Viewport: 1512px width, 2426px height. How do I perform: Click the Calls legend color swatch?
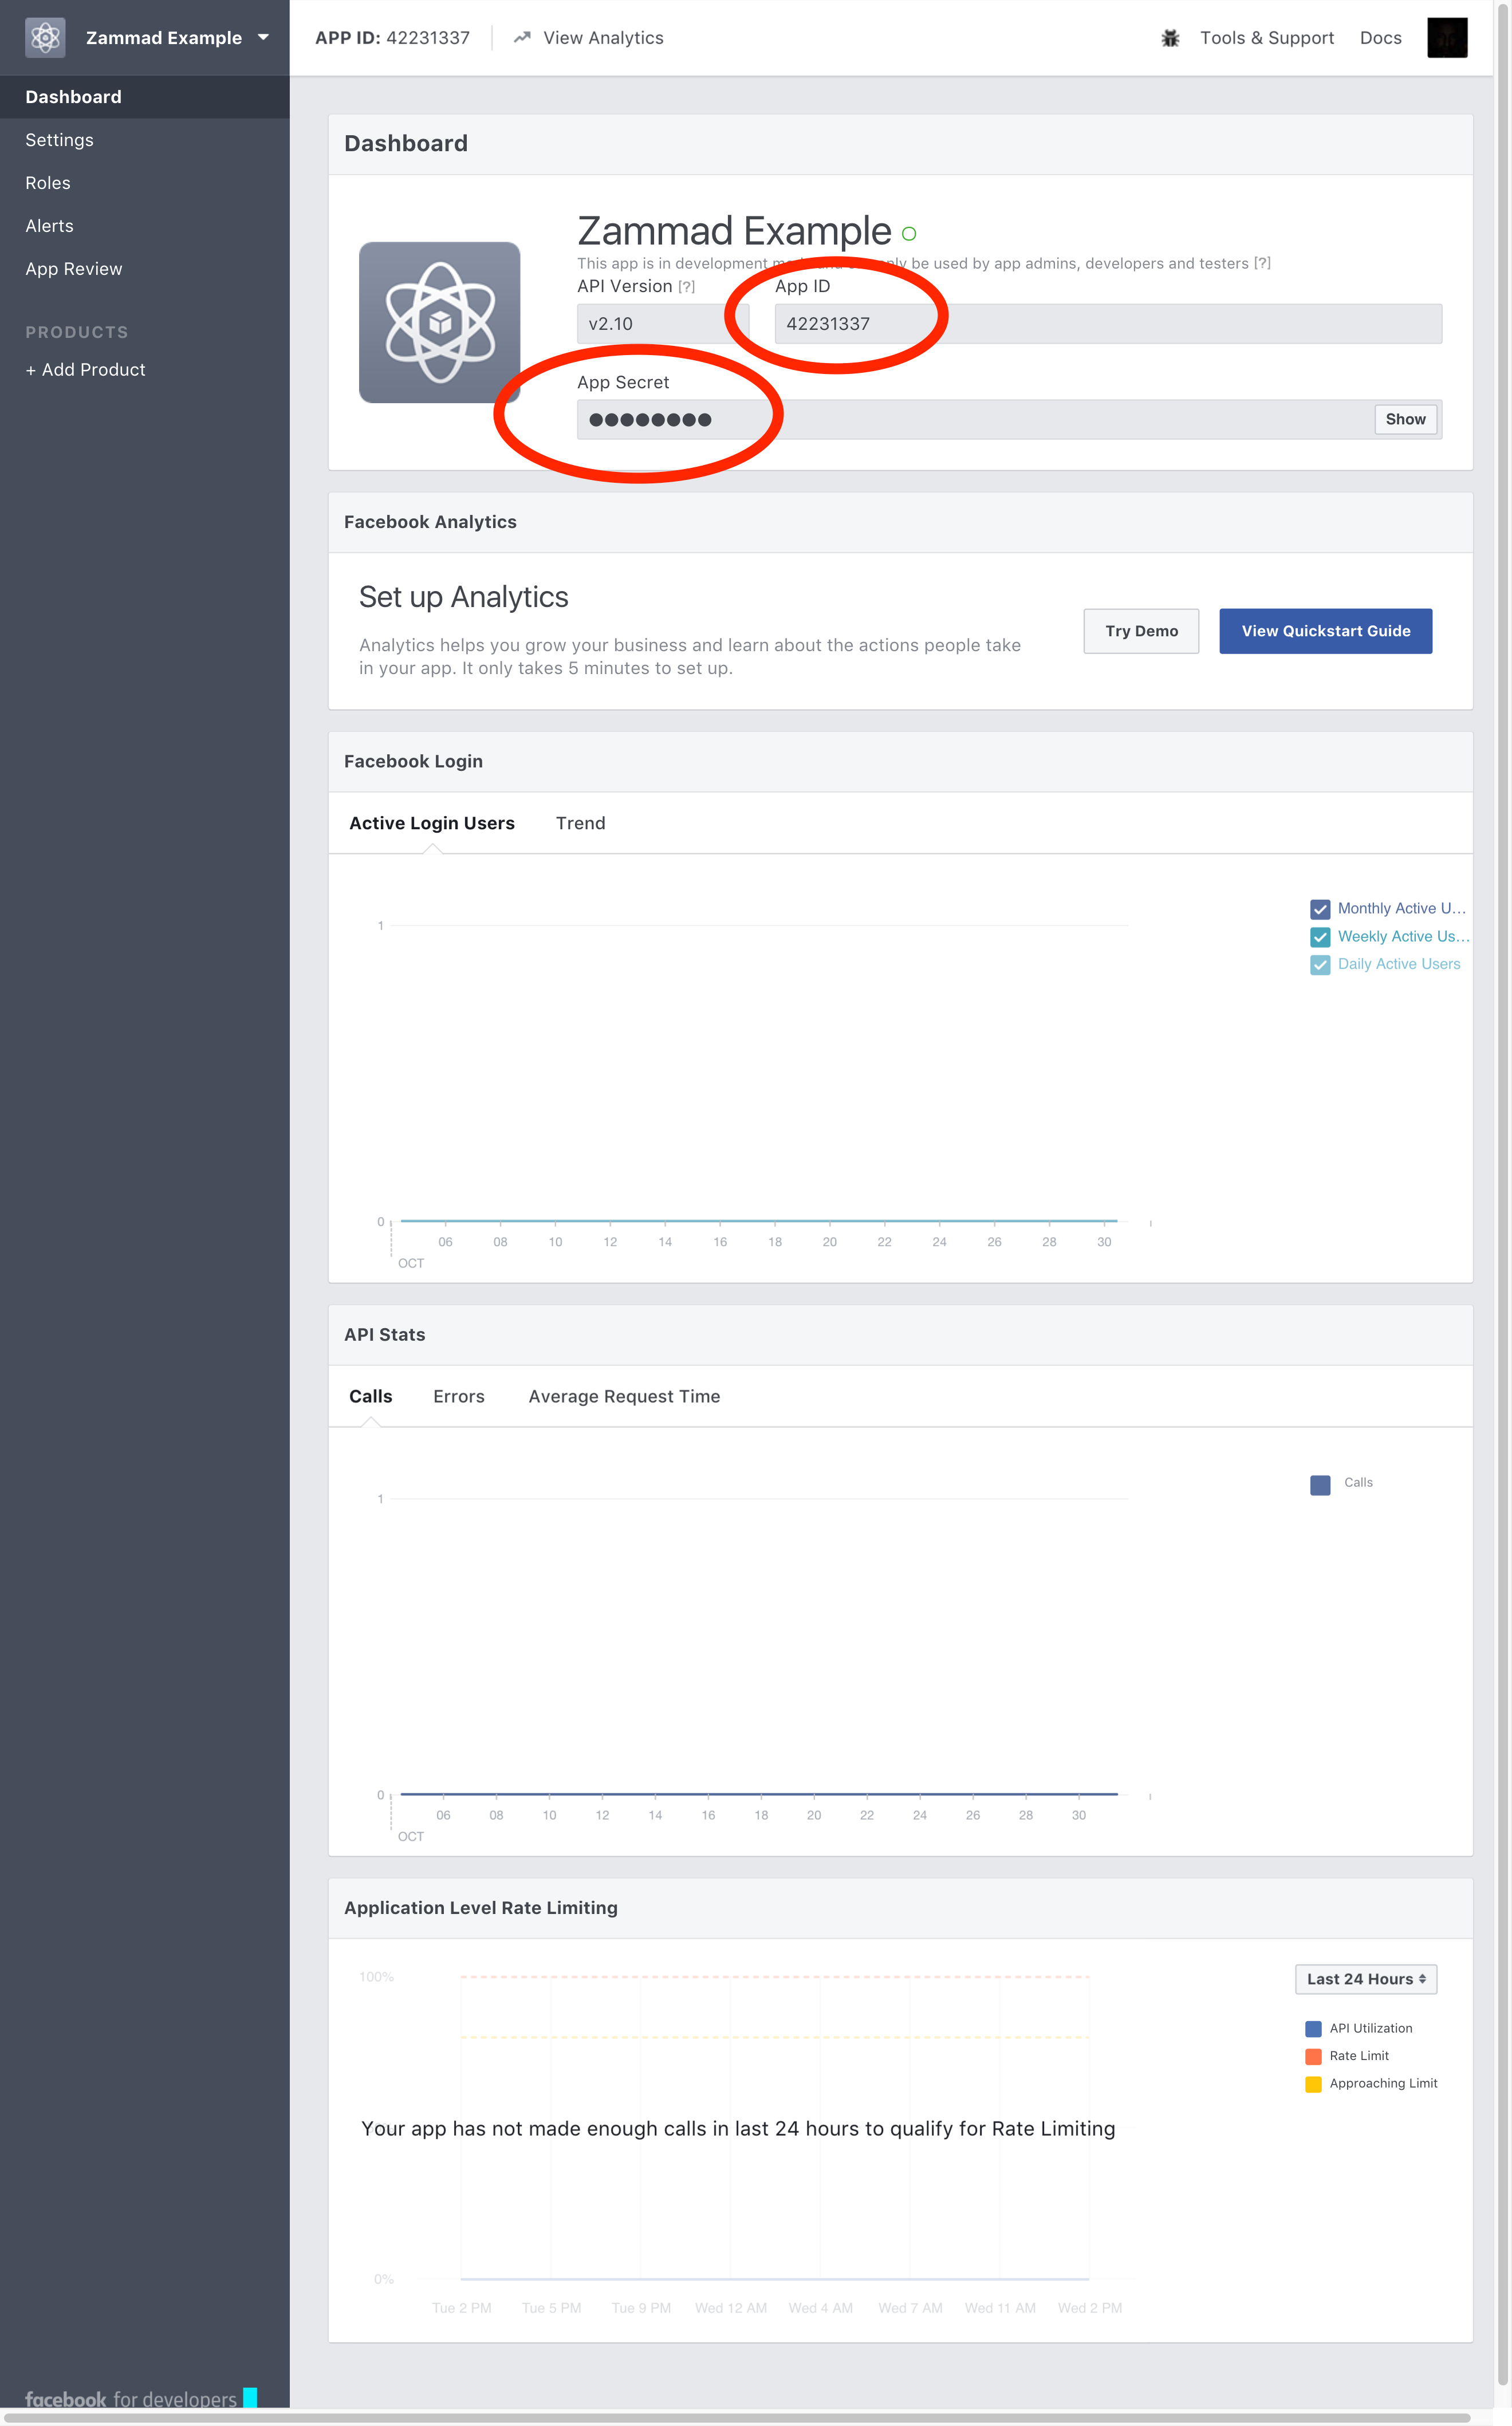(x=1320, y=1485)
